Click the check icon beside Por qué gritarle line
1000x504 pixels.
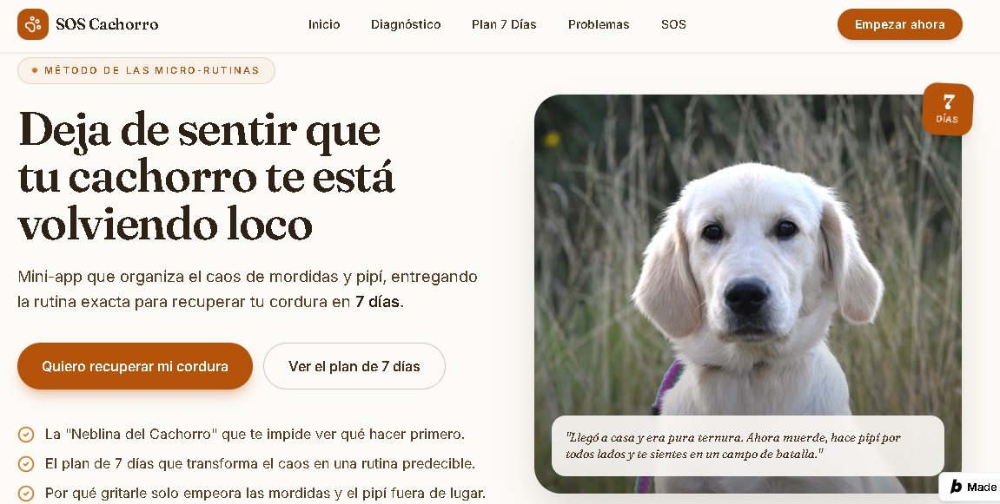[x=25, y=494]
